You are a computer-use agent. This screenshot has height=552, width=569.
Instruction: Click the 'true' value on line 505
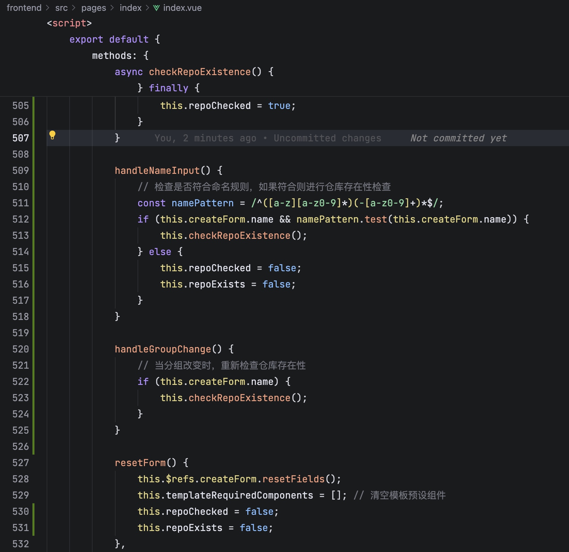coord(279,106)
